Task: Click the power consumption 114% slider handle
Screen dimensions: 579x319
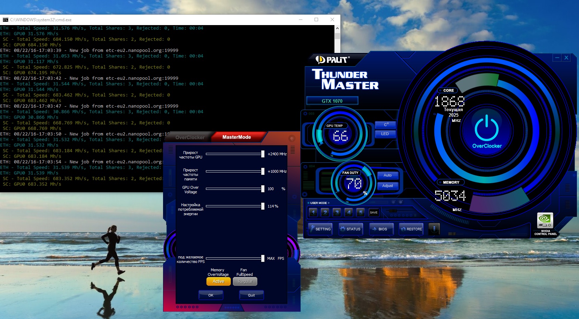Action: (263, 206)
